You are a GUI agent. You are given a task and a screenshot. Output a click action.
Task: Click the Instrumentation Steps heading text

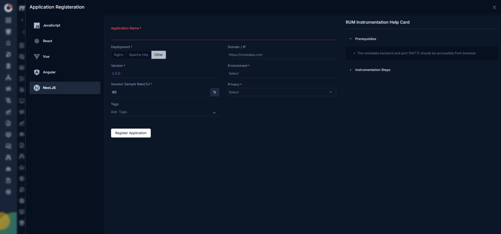tap(373, 70)
